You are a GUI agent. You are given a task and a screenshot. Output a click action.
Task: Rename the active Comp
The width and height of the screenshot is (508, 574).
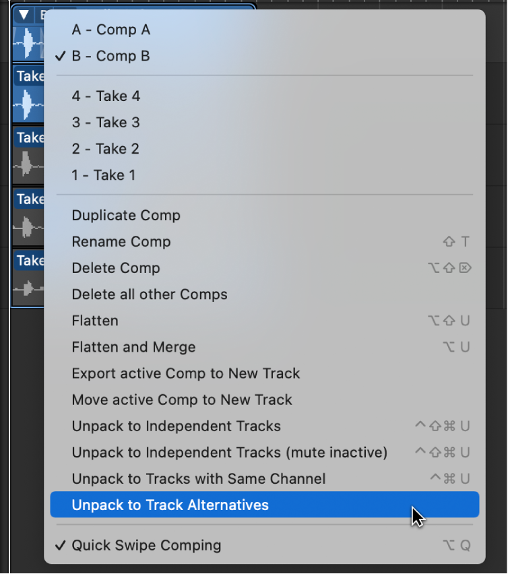pos(121,242)
